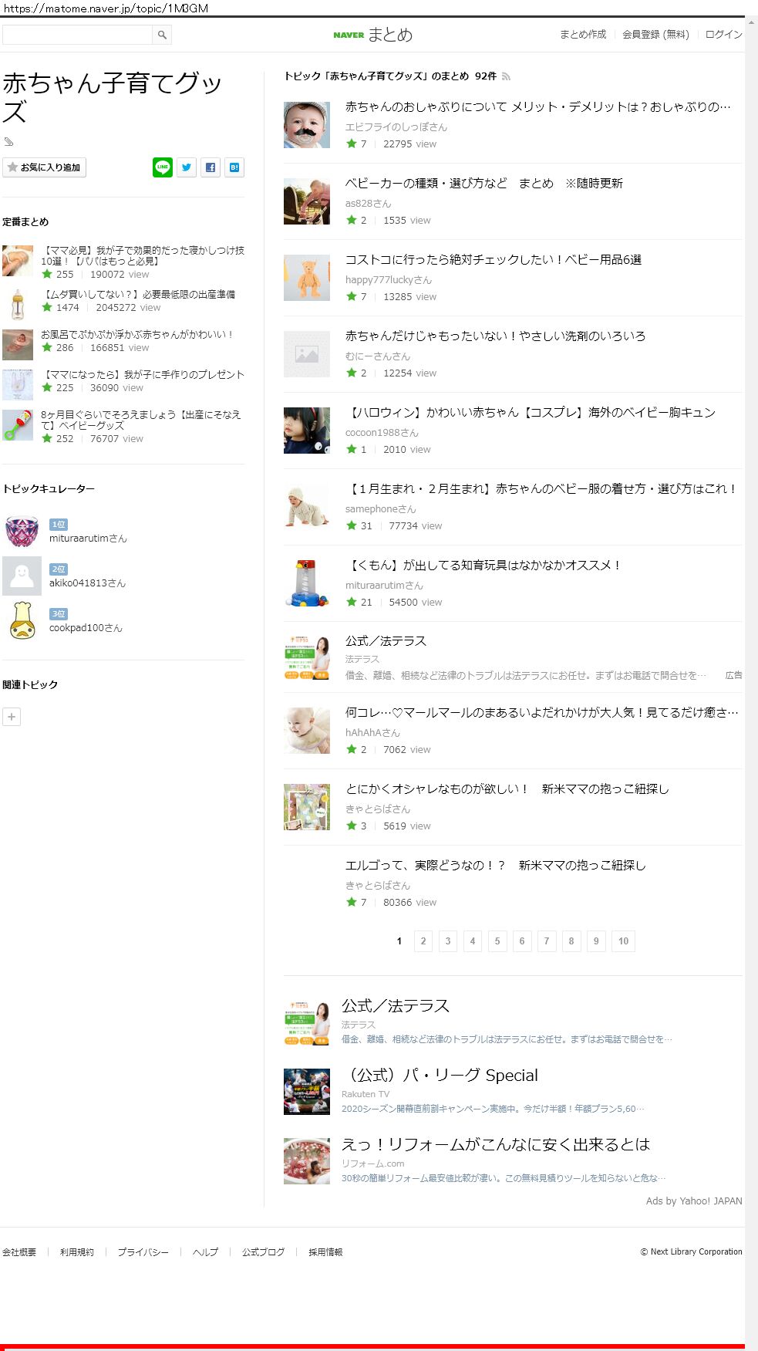Open まとめ作成 in top menu
This screenshot has width=758, height=1351.
point(583,34)
